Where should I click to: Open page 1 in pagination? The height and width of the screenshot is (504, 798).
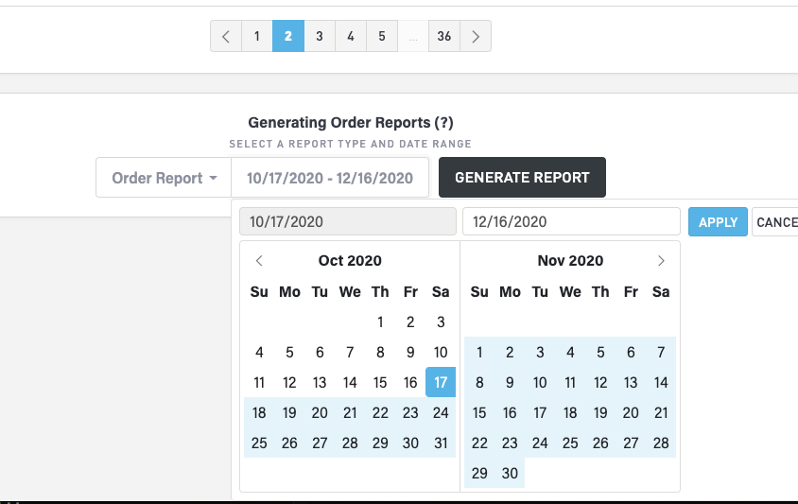pos(256,37)
